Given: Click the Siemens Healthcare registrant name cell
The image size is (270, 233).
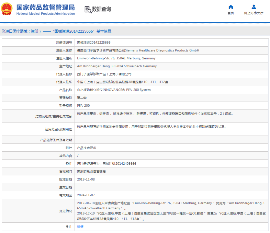Looking at the screenshot, I should pos(138,50).
